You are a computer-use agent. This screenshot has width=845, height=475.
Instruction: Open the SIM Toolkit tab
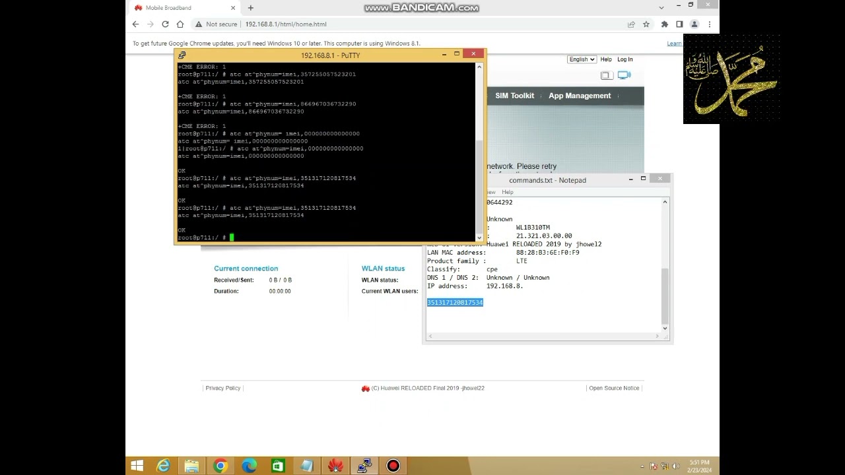[x=515, y=96]
